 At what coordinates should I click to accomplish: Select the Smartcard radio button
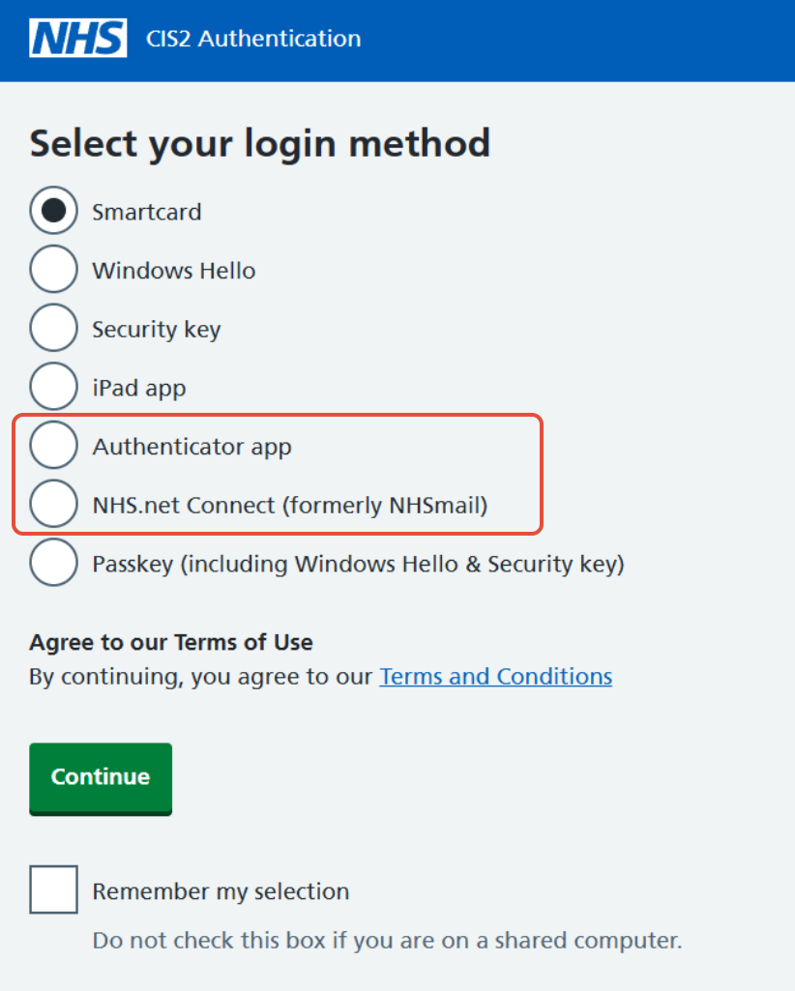click(53, 211)
